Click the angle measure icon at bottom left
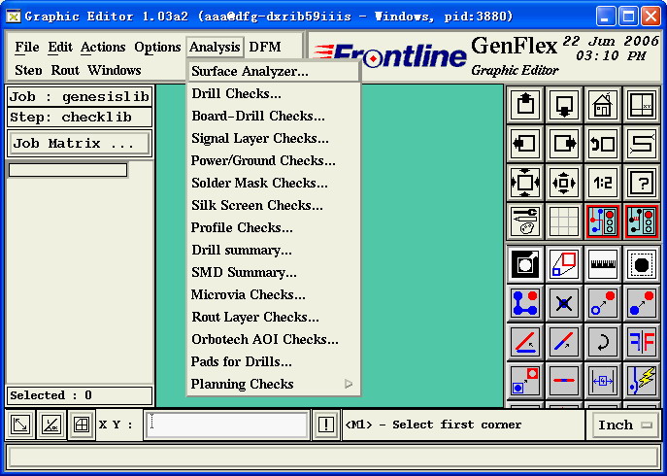Viewport: 667px width, 476px height. click(50, 425)
